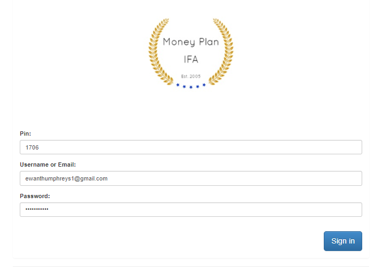Click the right golden laurel branch

(222, 51)
